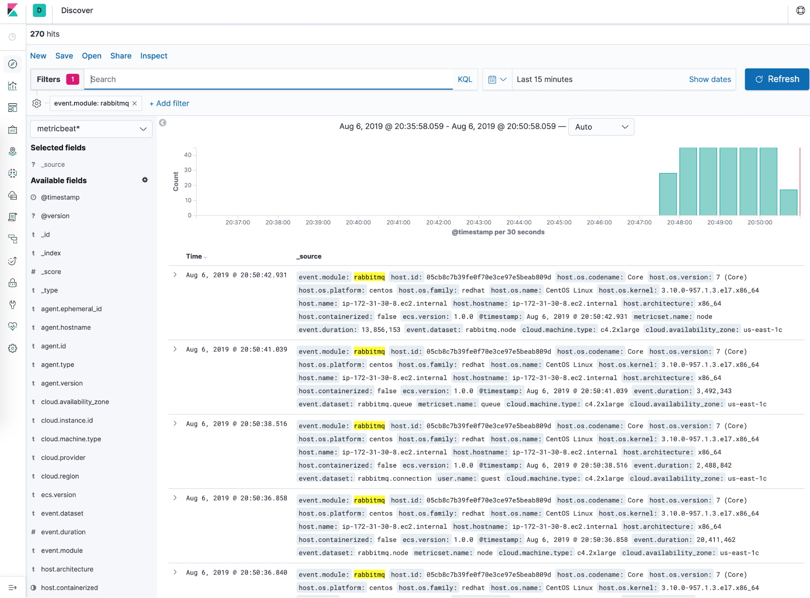The image size is (810, 598).
Task: Open Uptime icon in sidebar
Action: (x=13, y=261)
